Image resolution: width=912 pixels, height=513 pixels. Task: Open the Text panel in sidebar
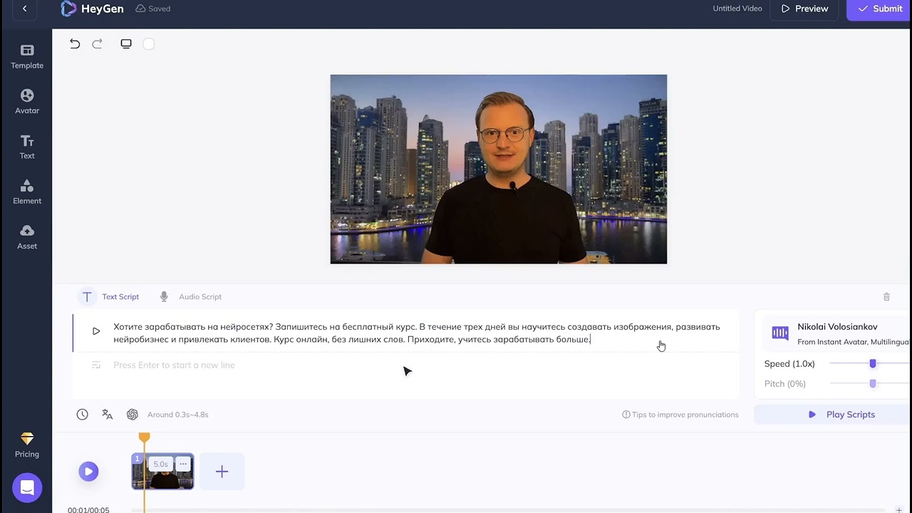pyautogui.click(x=27, y=147)
